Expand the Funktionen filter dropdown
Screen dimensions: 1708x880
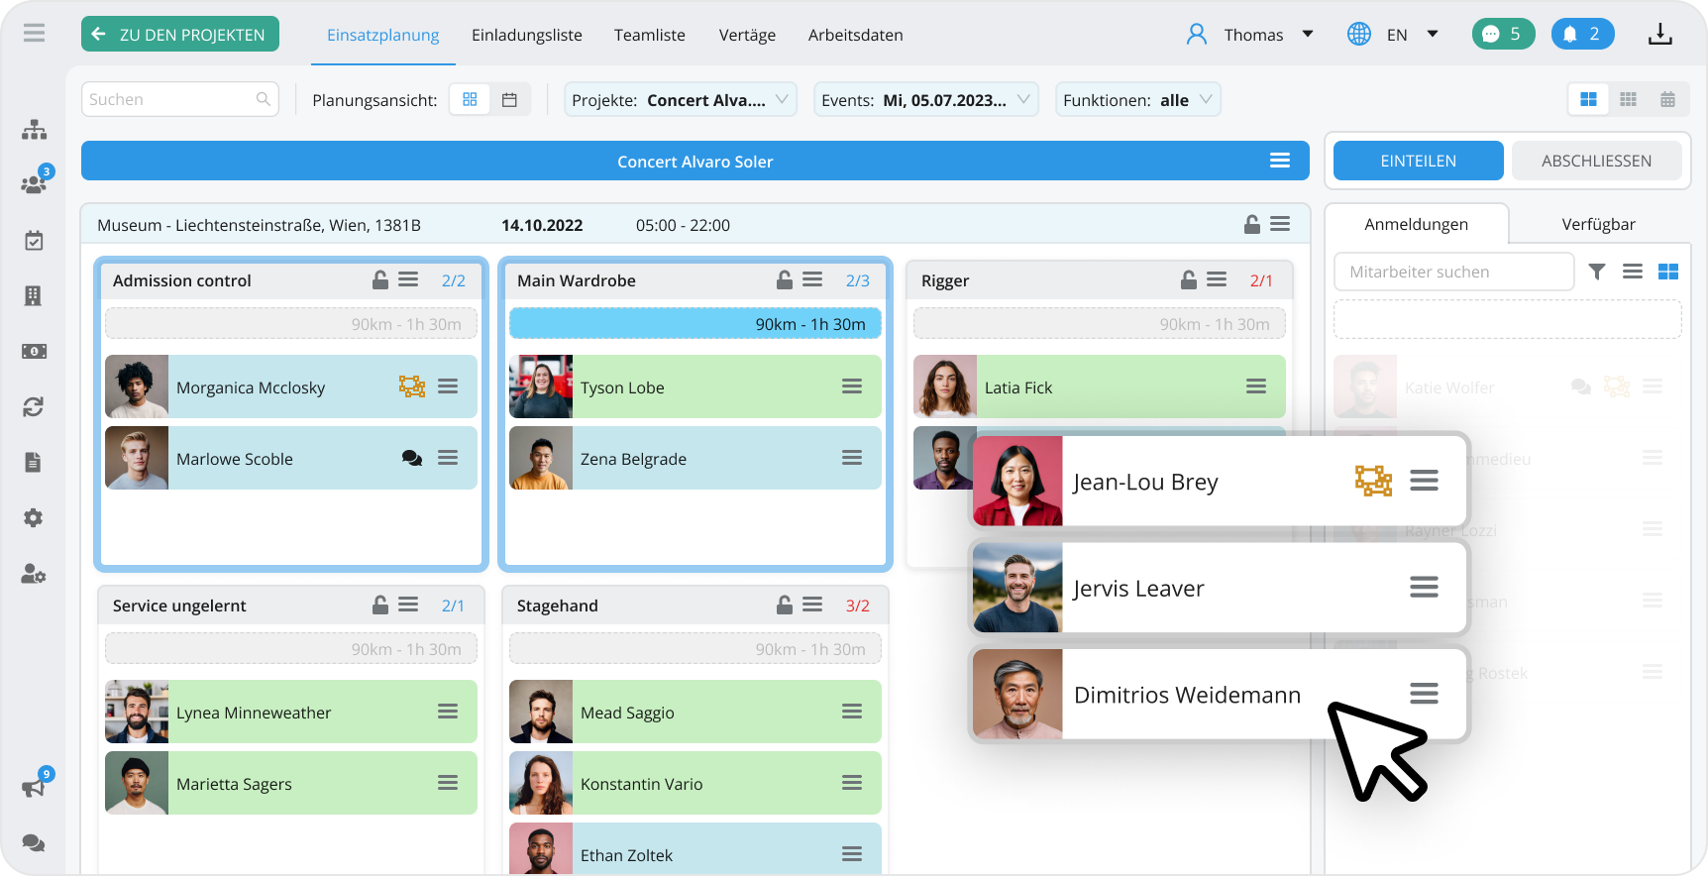(x=1137, y=100)
